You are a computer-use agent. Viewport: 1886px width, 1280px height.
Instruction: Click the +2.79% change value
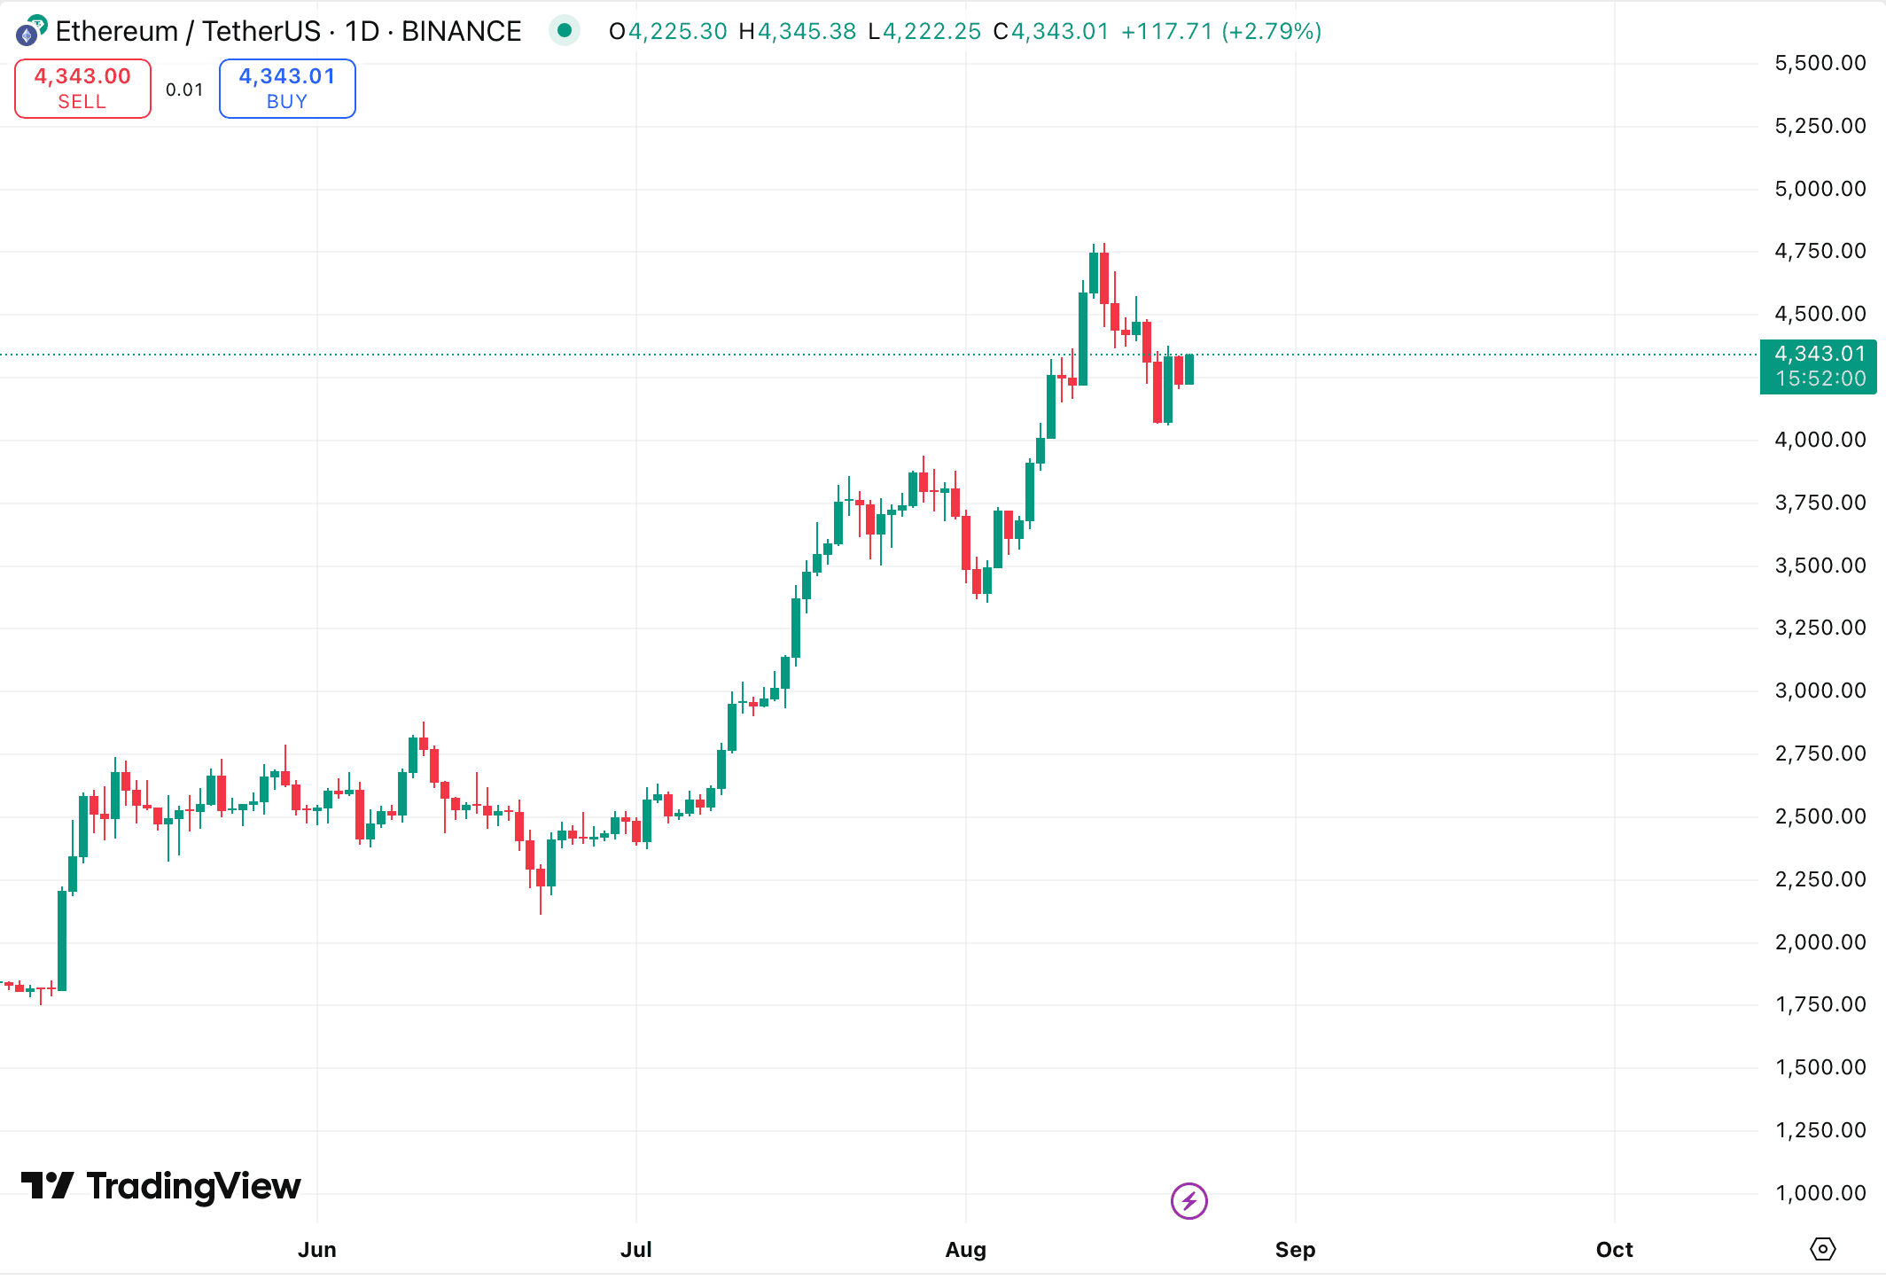point(1272,31)
